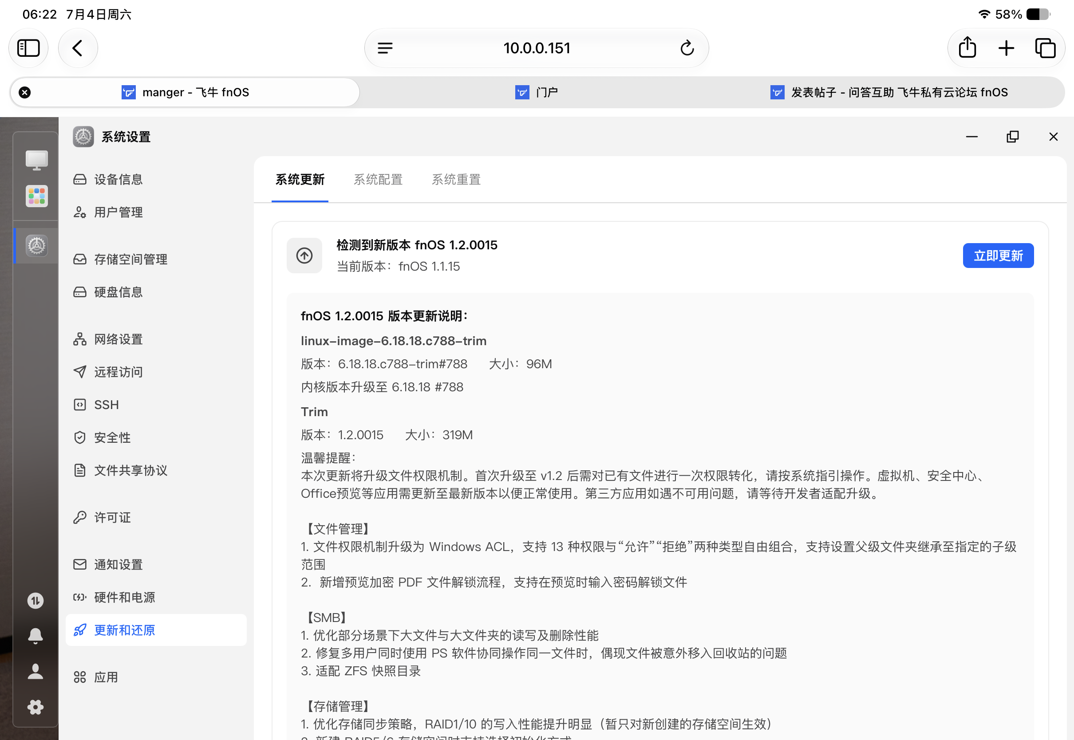
Task: Open 许可证 settings section
Action: coord(156,517)
